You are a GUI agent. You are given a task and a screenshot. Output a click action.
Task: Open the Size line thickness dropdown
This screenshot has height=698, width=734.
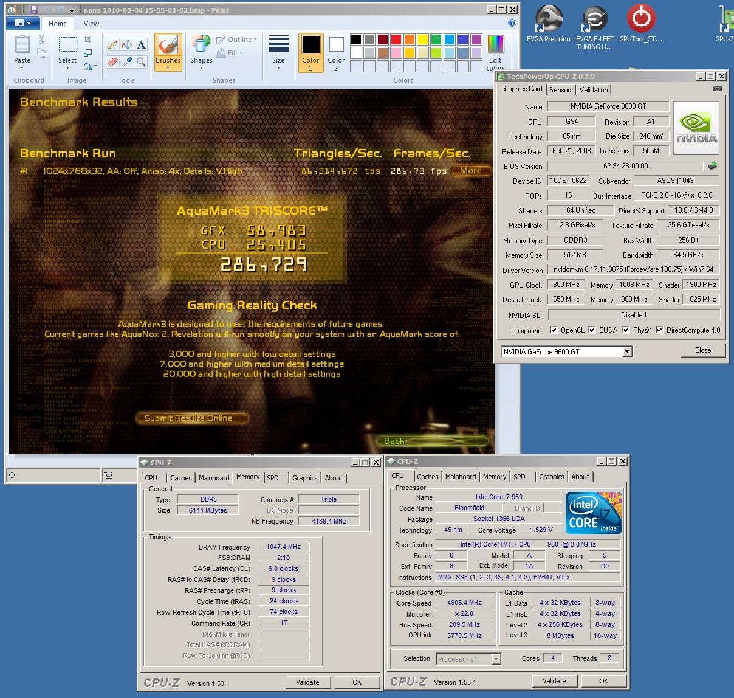(x=278, y=52)
